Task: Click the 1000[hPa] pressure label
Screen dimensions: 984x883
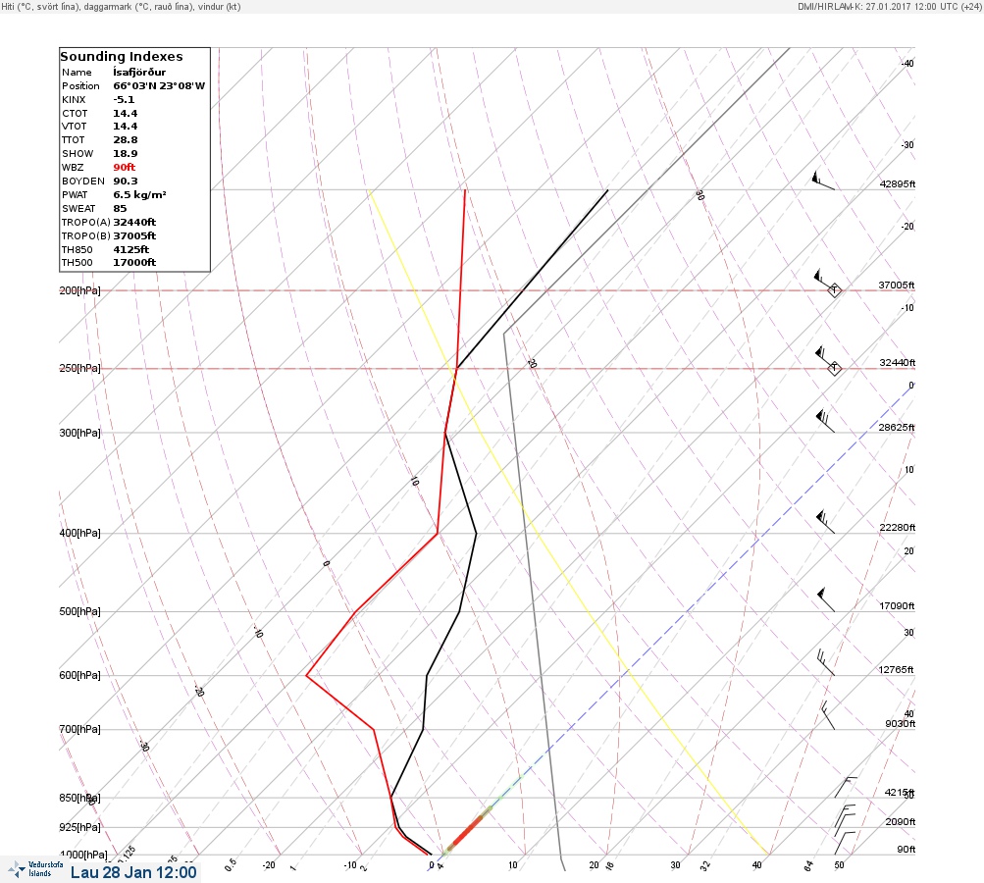Action: click(x=83, y=855)
